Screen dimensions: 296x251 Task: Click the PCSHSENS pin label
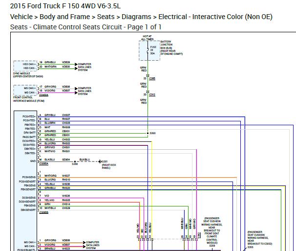point(29,177)
